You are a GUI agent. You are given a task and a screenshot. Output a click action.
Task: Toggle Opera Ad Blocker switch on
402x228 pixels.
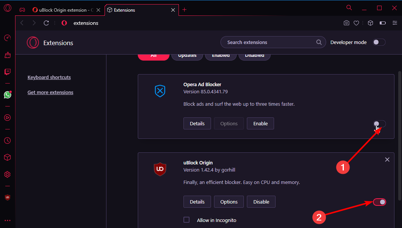click(x=379, y=124)
